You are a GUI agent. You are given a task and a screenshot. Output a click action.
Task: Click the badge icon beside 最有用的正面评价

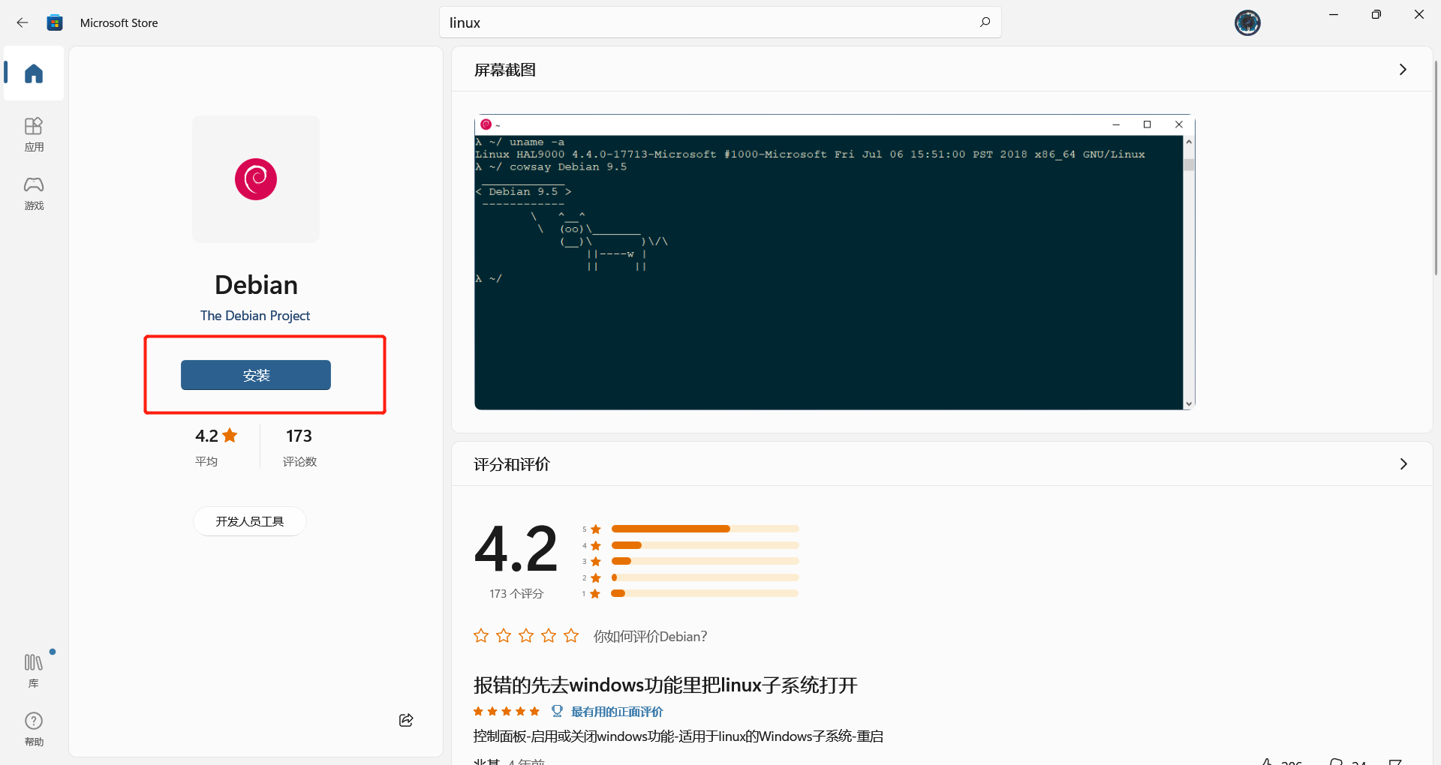[557, 711]
